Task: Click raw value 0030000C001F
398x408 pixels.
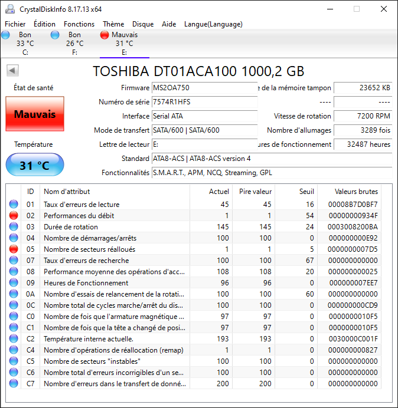Action: click(x=353, y=339)
